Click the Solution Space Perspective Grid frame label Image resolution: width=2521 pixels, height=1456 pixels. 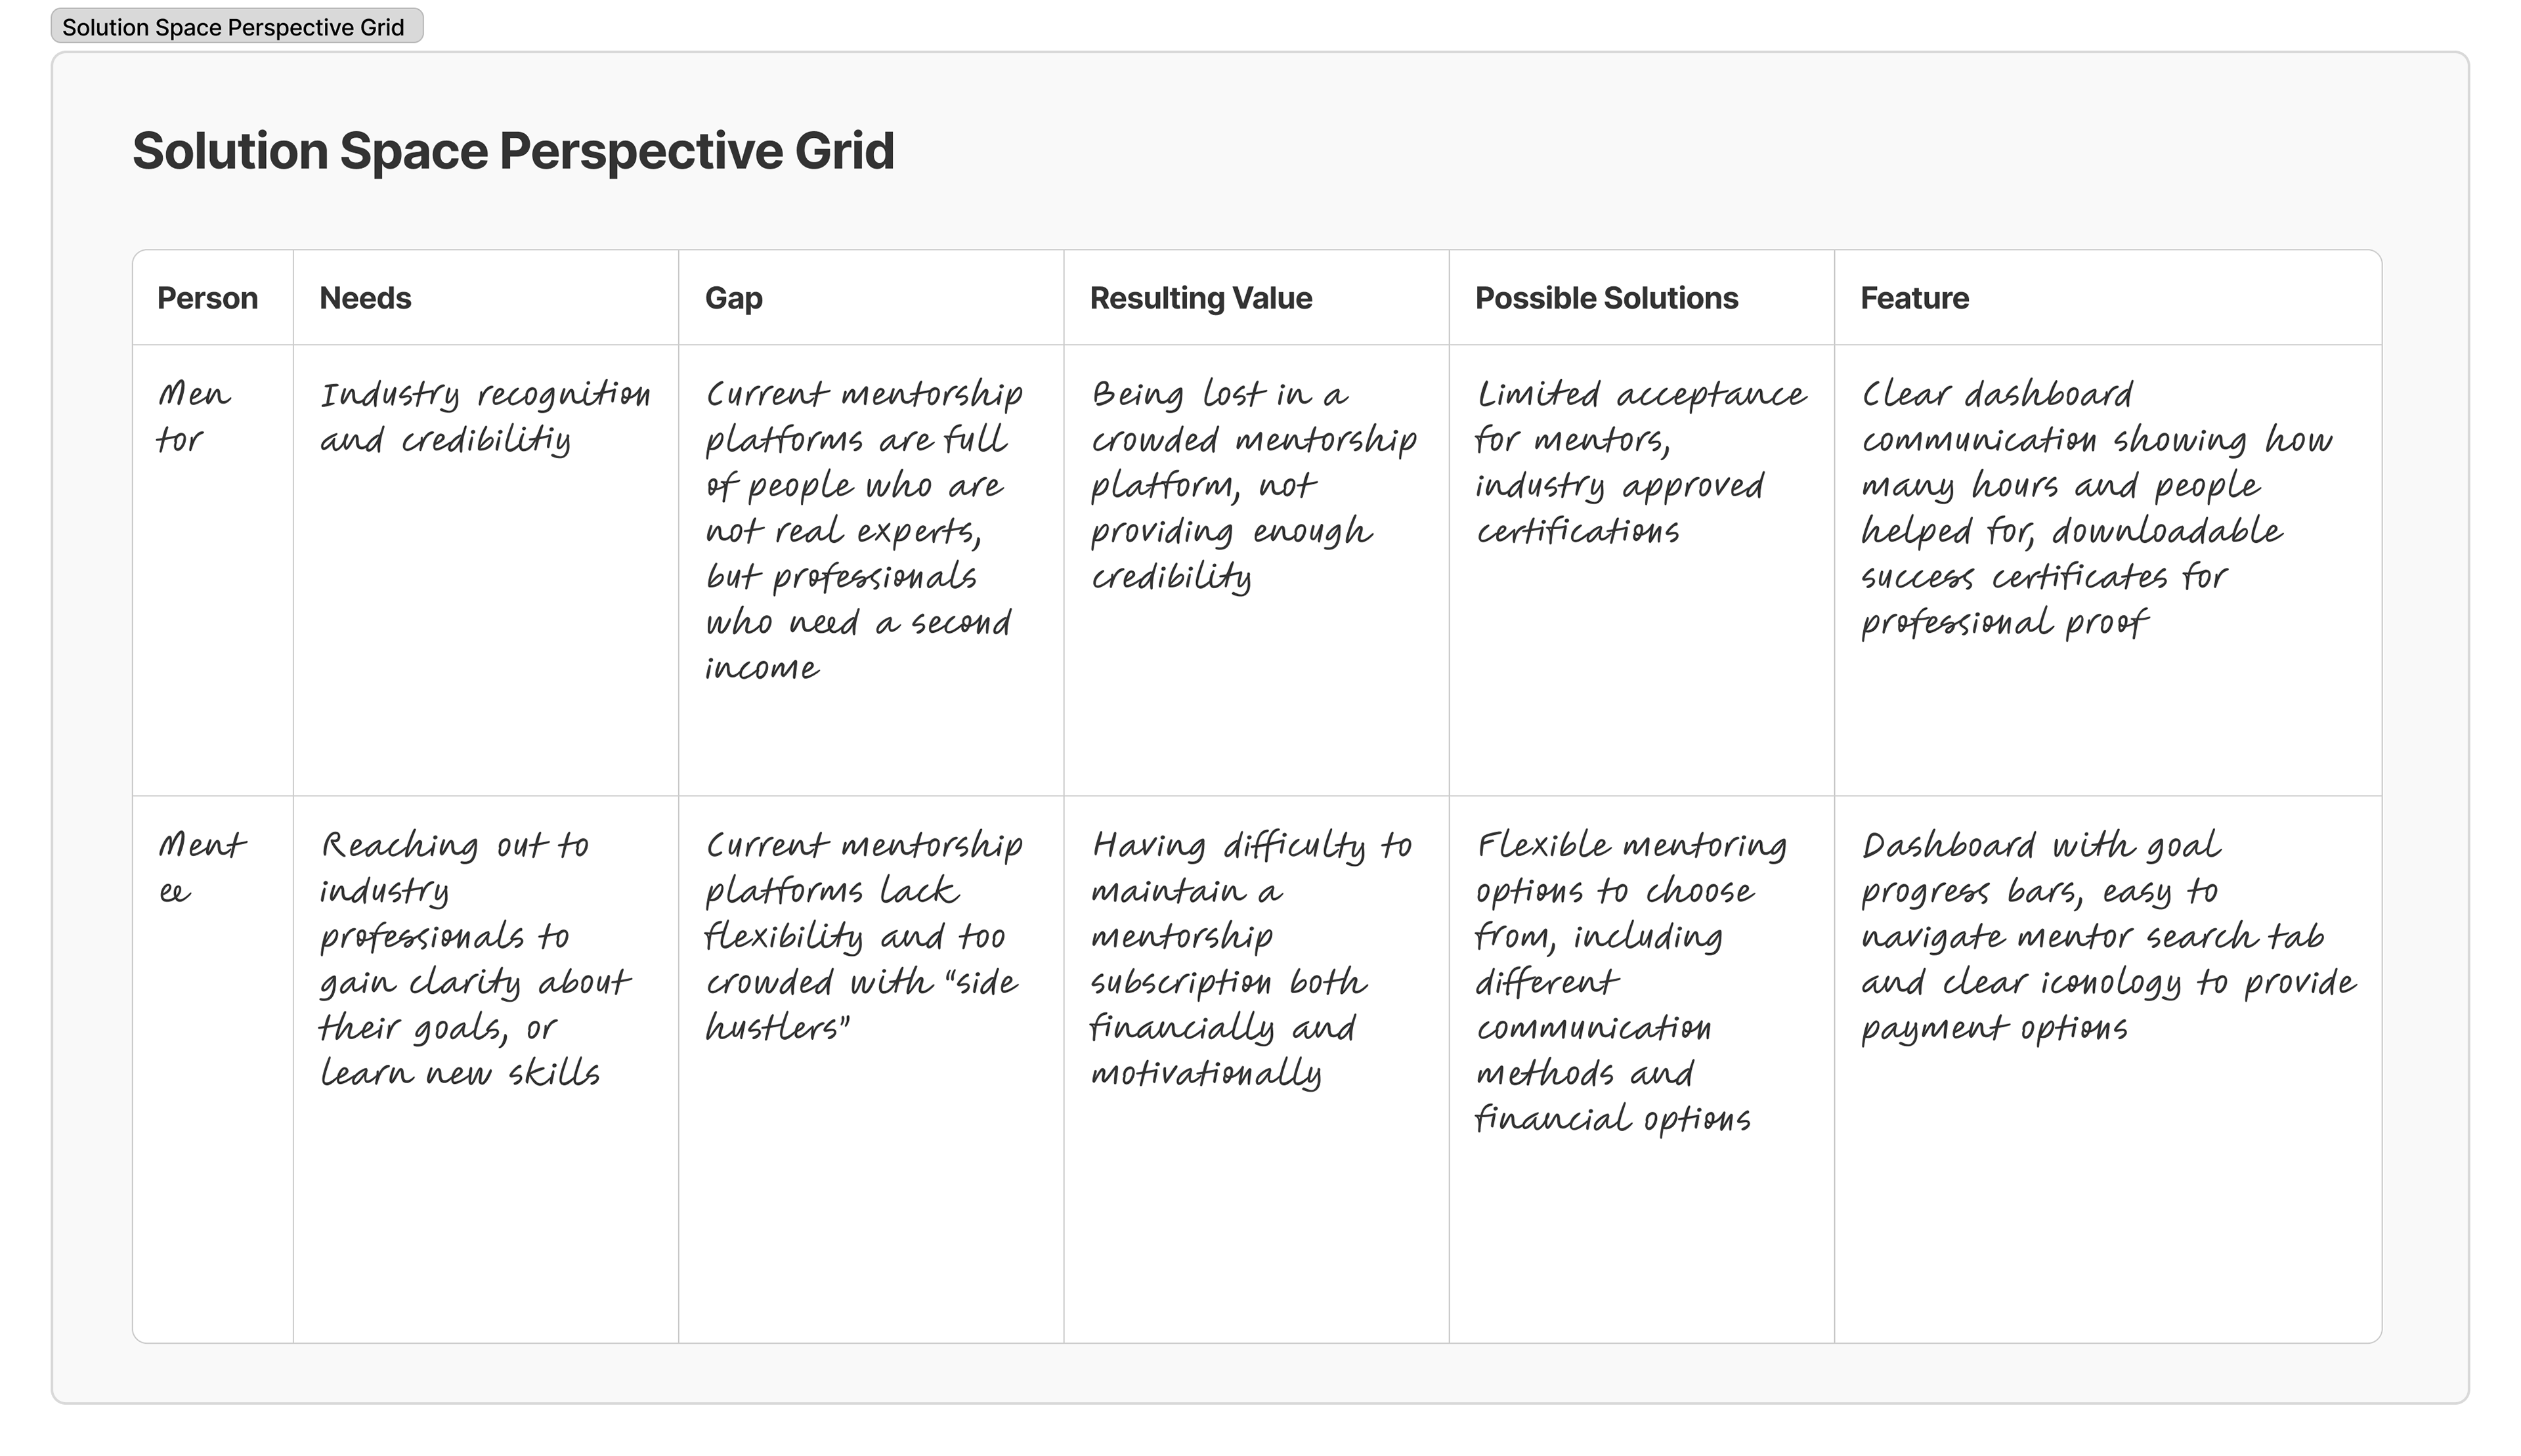[236, 27]
